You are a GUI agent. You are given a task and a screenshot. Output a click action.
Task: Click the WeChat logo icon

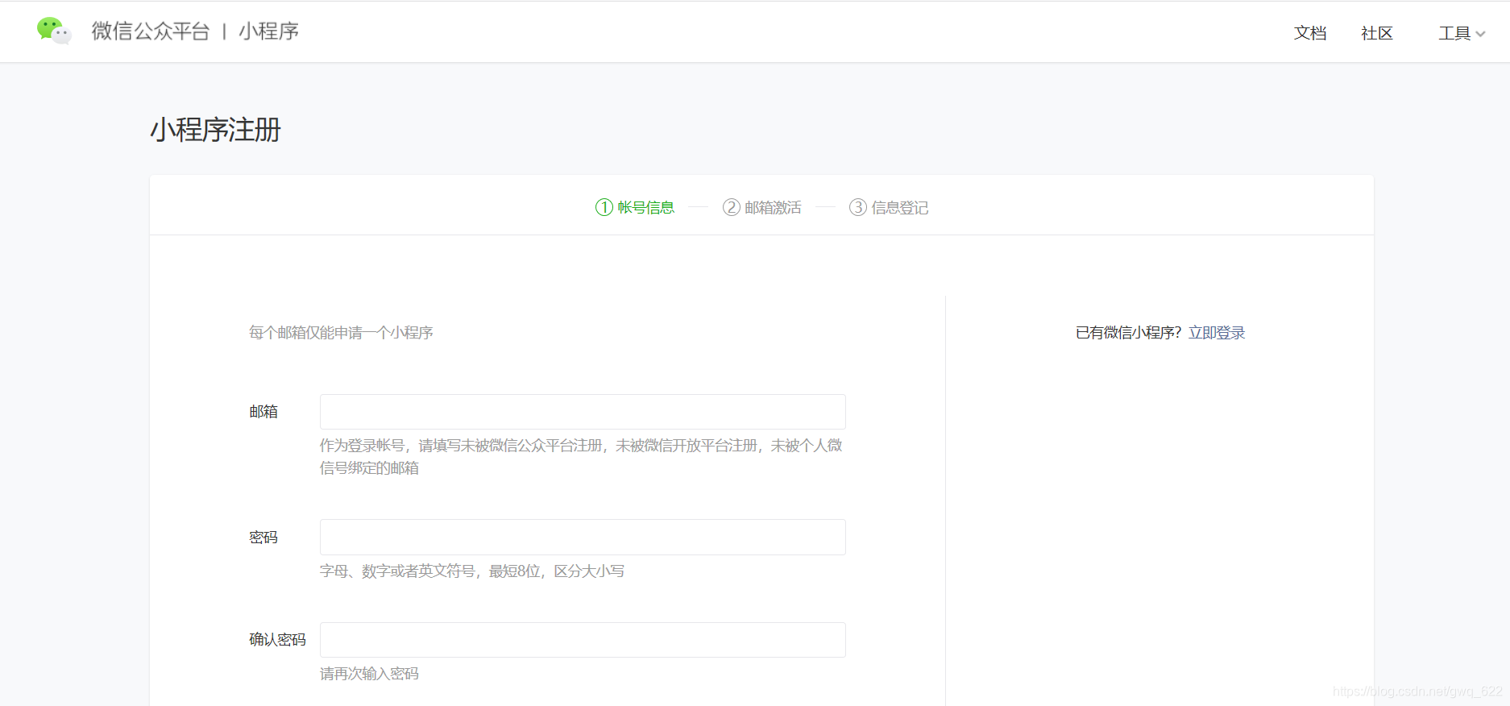click(54, 31)
